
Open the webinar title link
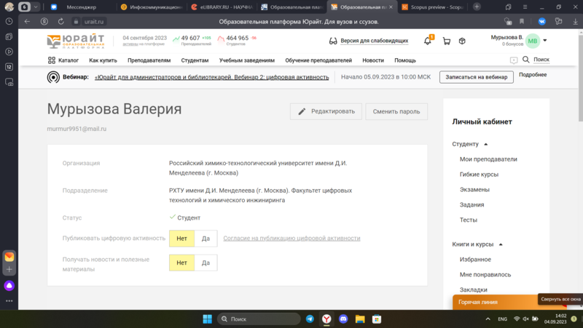[211, 77]
